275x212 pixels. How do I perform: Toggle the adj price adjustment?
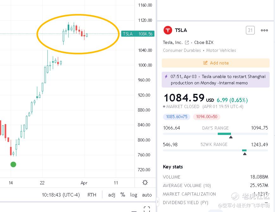(111, 195)
